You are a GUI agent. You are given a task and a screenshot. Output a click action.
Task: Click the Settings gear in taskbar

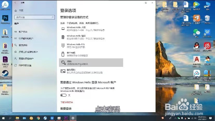click(x=73, y=118)
